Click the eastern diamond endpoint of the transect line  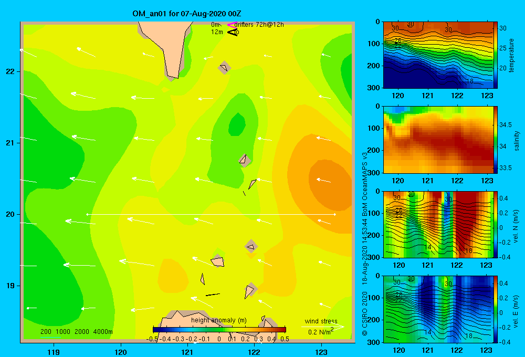334,214
